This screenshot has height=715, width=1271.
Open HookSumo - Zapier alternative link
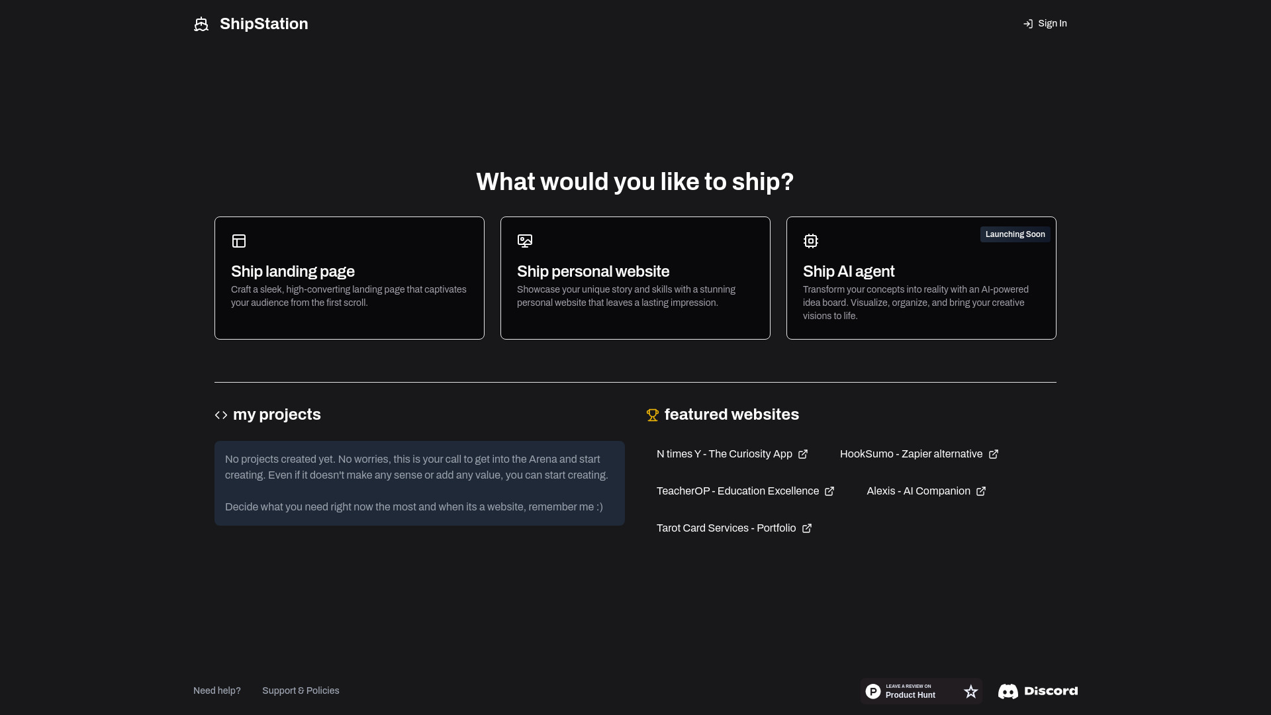point(919,454)
